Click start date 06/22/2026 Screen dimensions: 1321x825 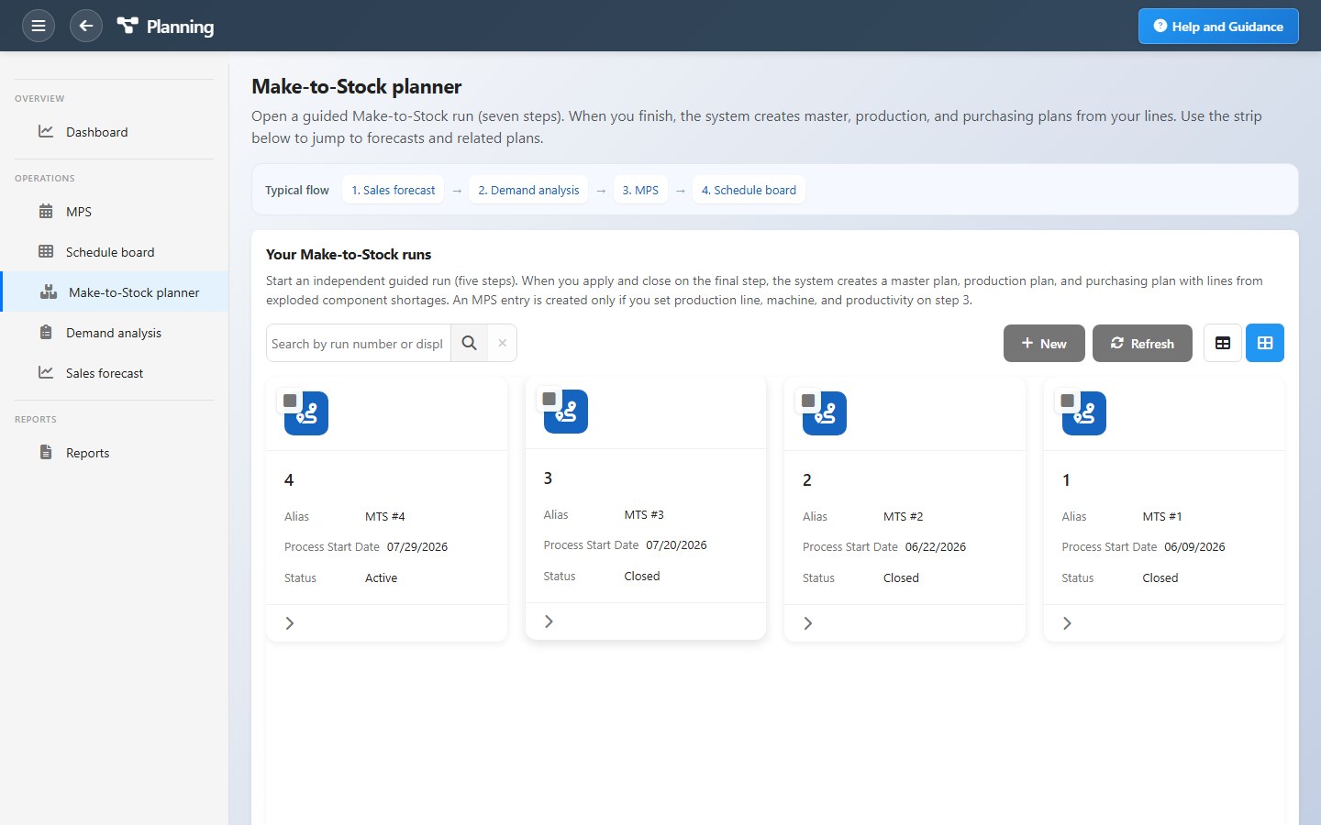(936, 546)
